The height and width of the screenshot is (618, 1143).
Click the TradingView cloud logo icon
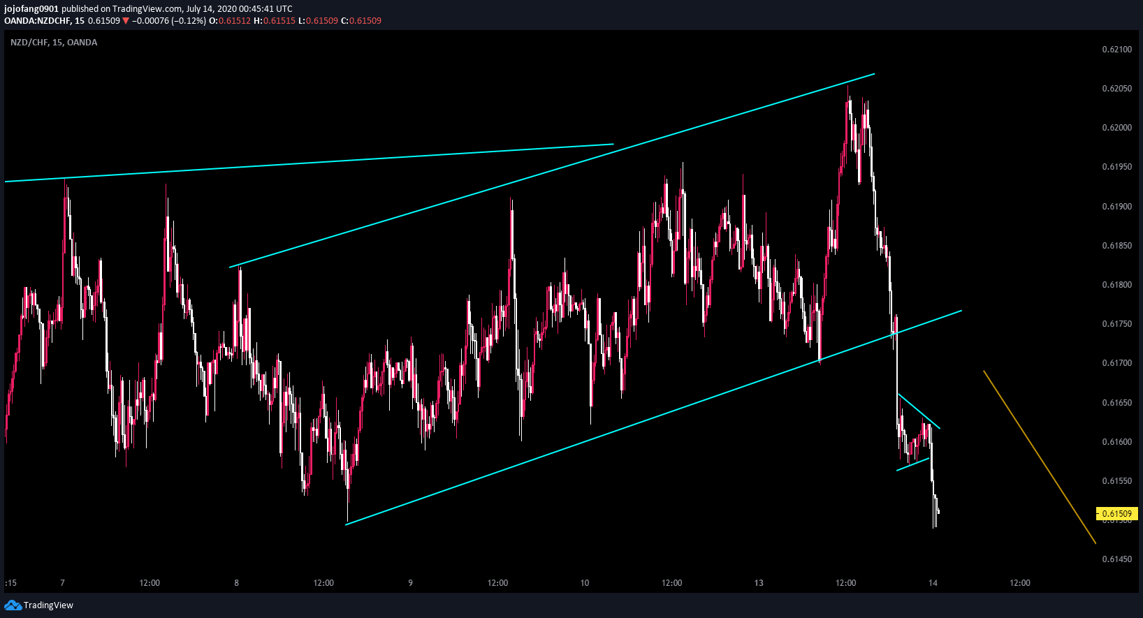(13, 605)
